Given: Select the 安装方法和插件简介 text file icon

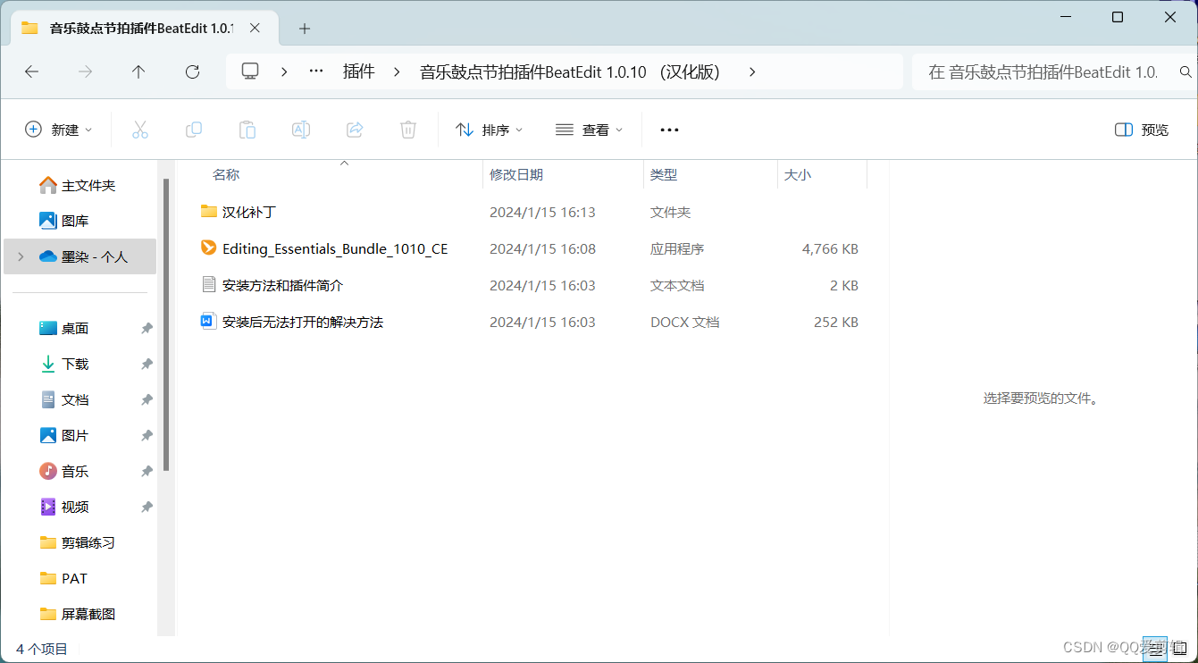Looking at the screenshot, I should pyautogui.click(x=209, y=284).
